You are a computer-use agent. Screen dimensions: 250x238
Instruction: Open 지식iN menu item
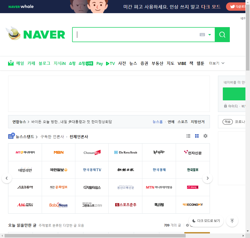[60, 63]
